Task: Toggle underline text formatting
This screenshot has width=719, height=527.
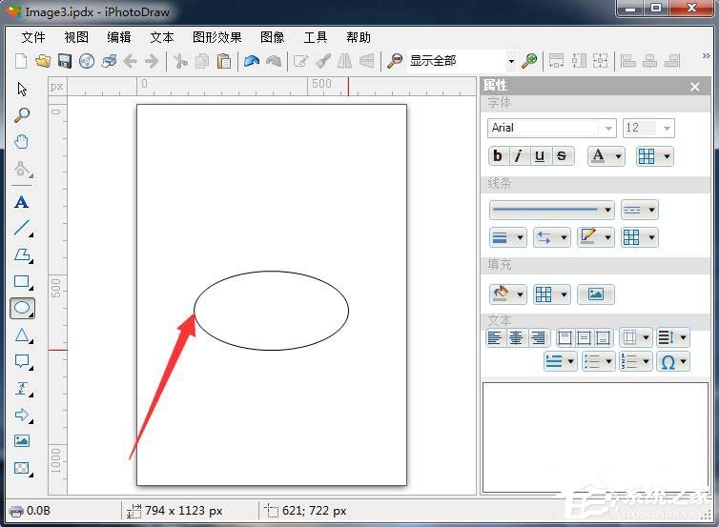Action: (x=540, y=156)
